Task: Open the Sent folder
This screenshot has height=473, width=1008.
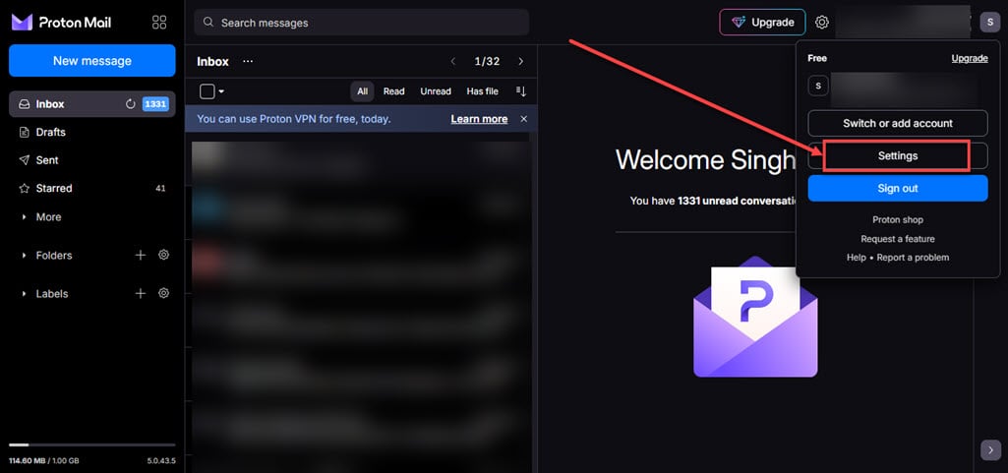Action: 91,160
